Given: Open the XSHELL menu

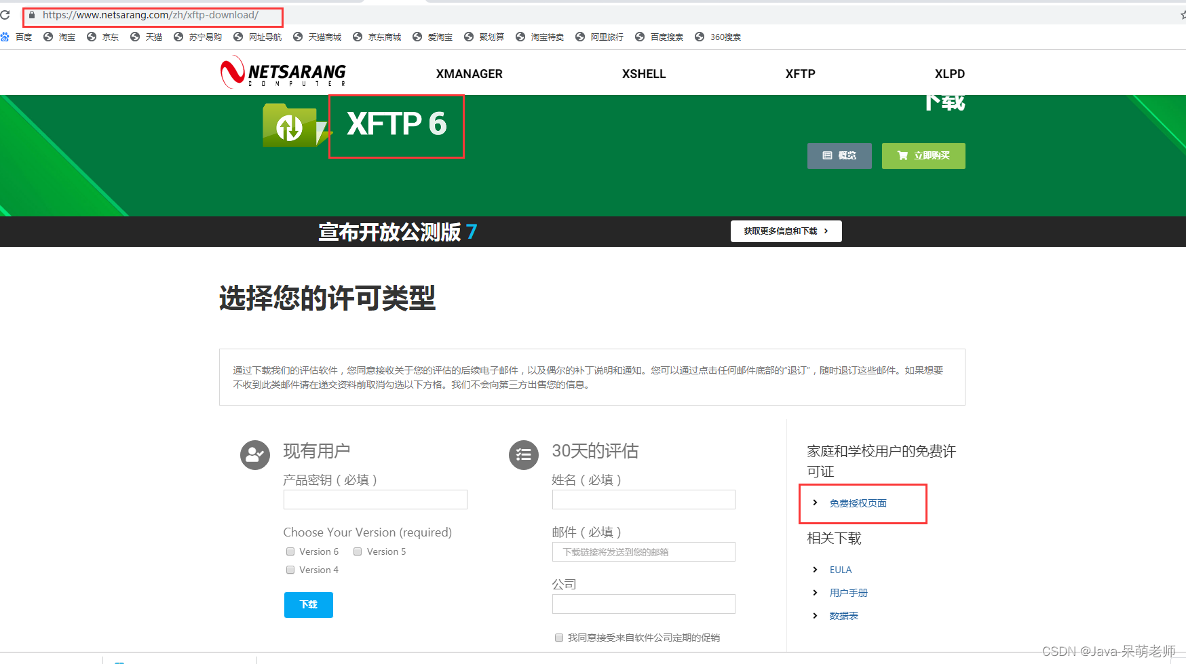Looking at the screenshot, I should (644, 74).
